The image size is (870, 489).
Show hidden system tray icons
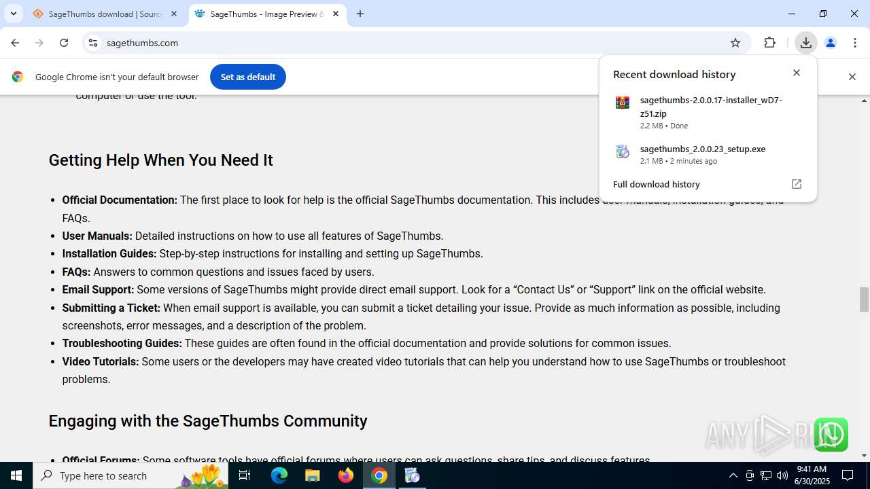(733, 475)
